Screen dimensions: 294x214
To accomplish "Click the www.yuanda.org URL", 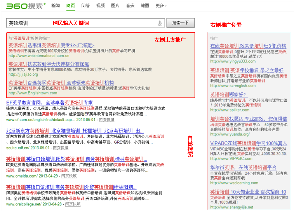I will pyautogui.click(x=230, y=134).
